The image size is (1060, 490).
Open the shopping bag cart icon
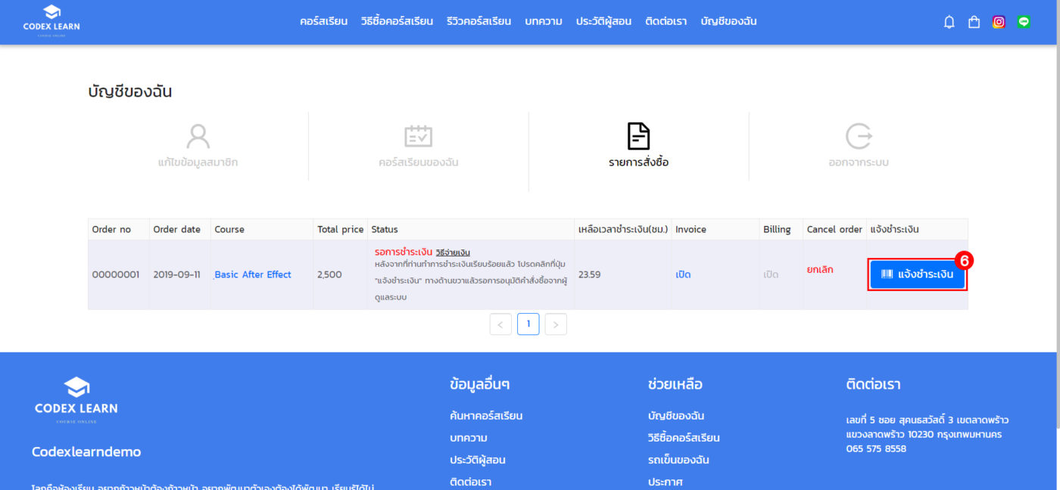pos(974,22)
